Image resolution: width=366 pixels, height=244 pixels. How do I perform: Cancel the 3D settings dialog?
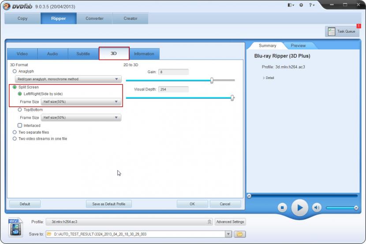225,204
